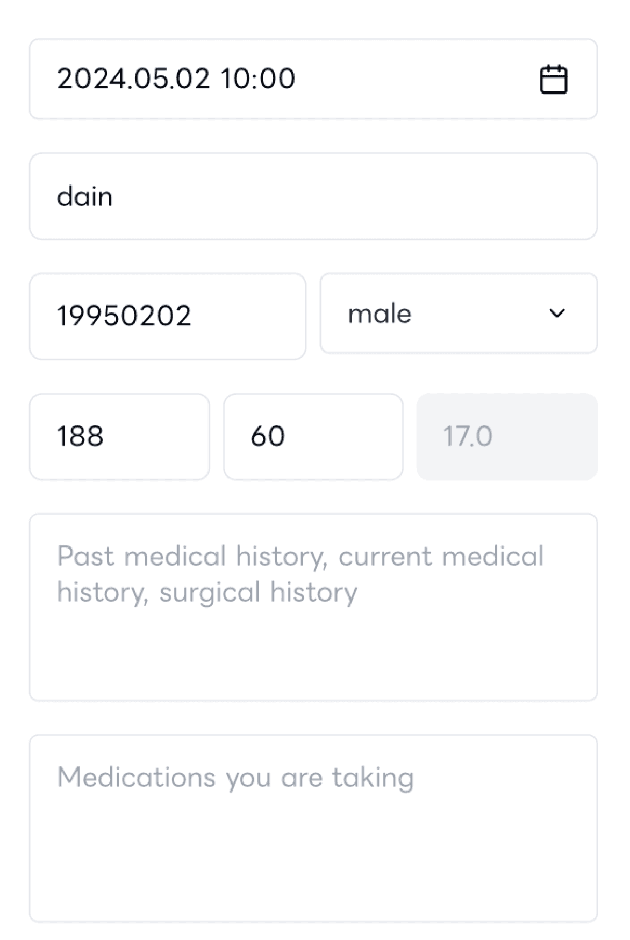Click empty area below medical history placeholder
Image resolution: width=630 pixels, height=940 pixels.
[313, 656]
